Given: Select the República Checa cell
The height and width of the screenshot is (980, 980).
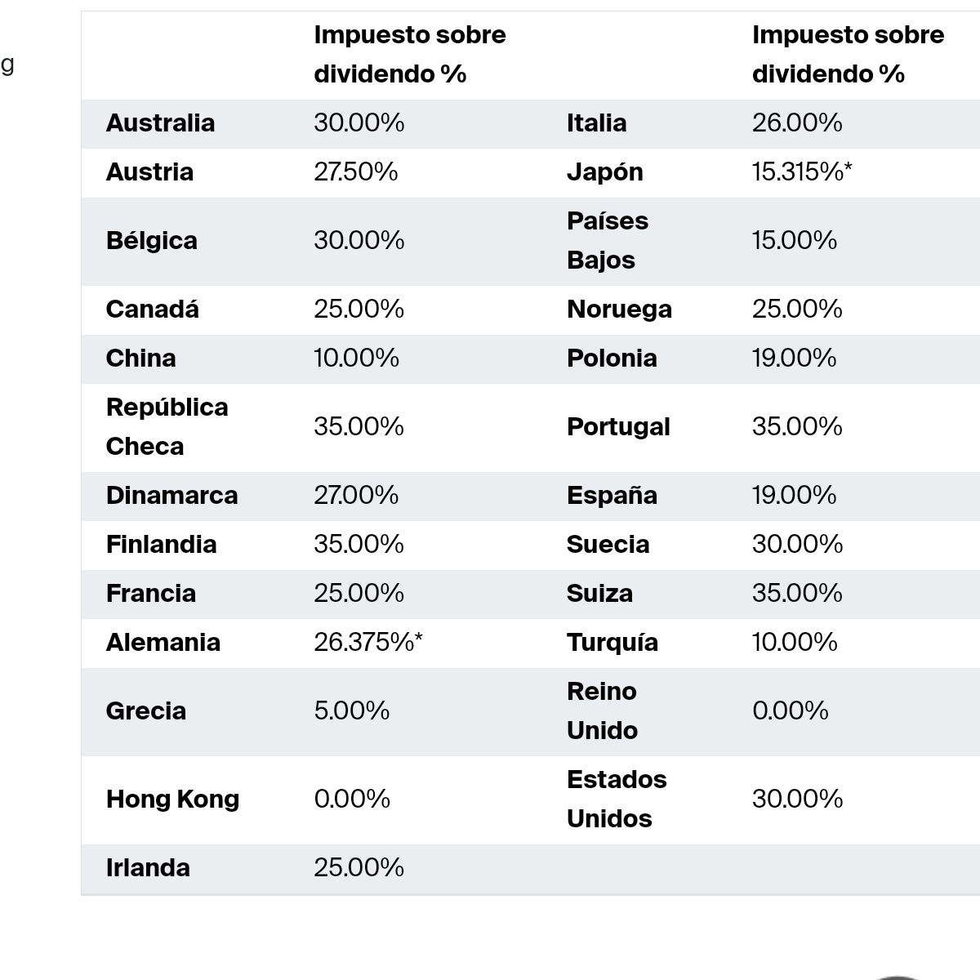Looking at the screenshot, I should tap(167, 427).
